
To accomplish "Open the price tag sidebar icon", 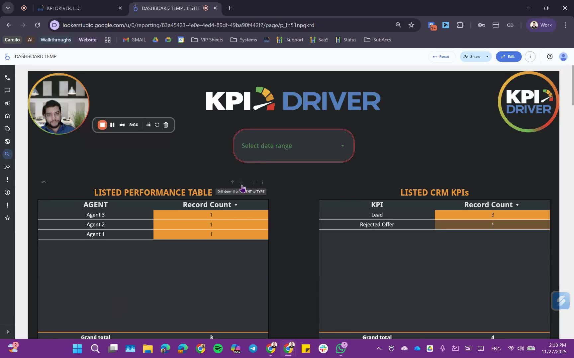I will 7,129.
